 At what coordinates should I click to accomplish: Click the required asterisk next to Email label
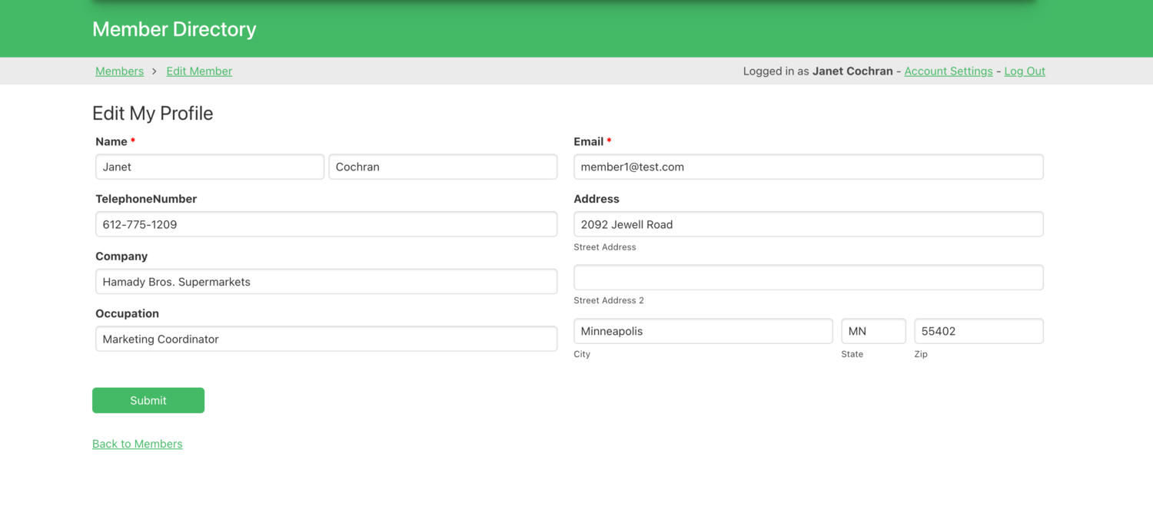point(608,141)
